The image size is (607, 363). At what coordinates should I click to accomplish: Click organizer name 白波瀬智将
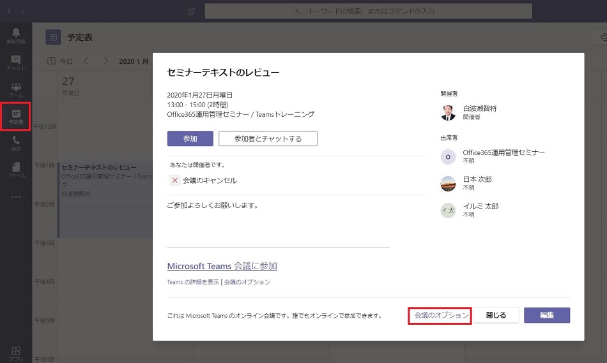click(x=480, y=108)
